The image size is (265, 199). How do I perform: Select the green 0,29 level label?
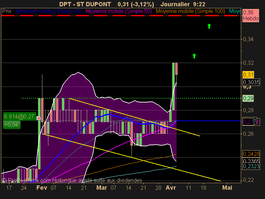tap(248, 98)
